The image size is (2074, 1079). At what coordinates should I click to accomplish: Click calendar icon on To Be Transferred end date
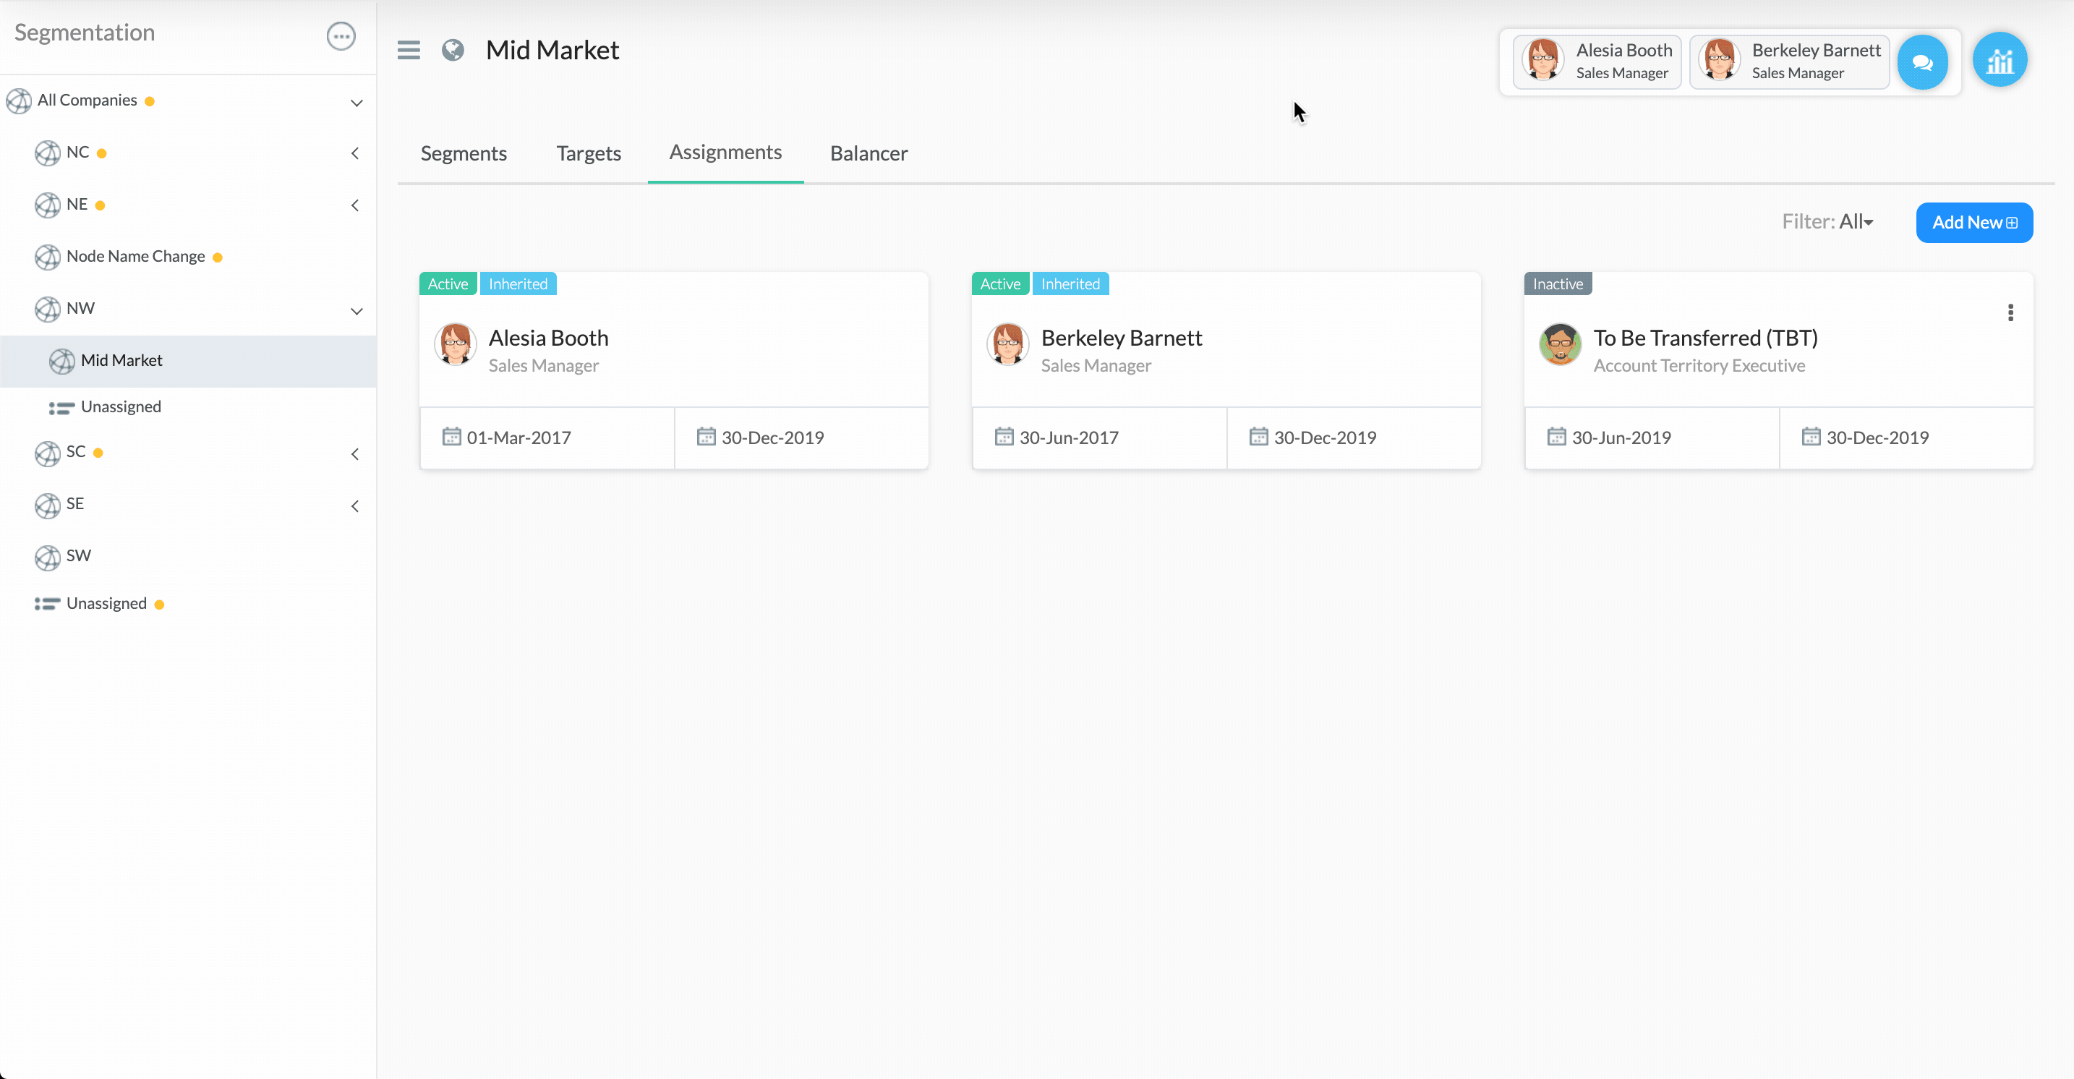click(1811, 436)
